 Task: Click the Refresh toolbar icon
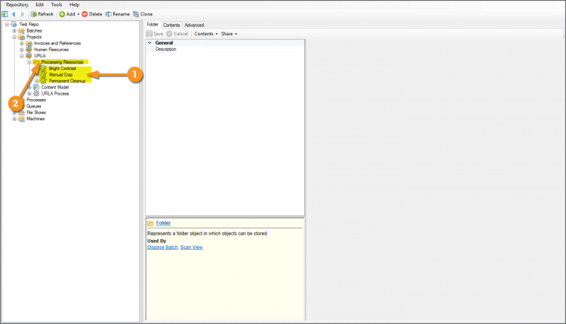[34, 14]
